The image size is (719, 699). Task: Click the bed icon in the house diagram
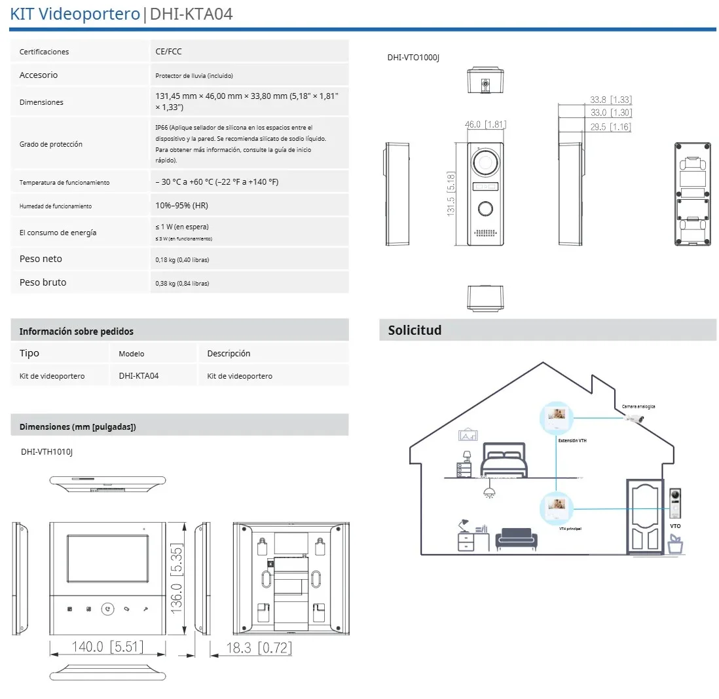tap(504, 460)
